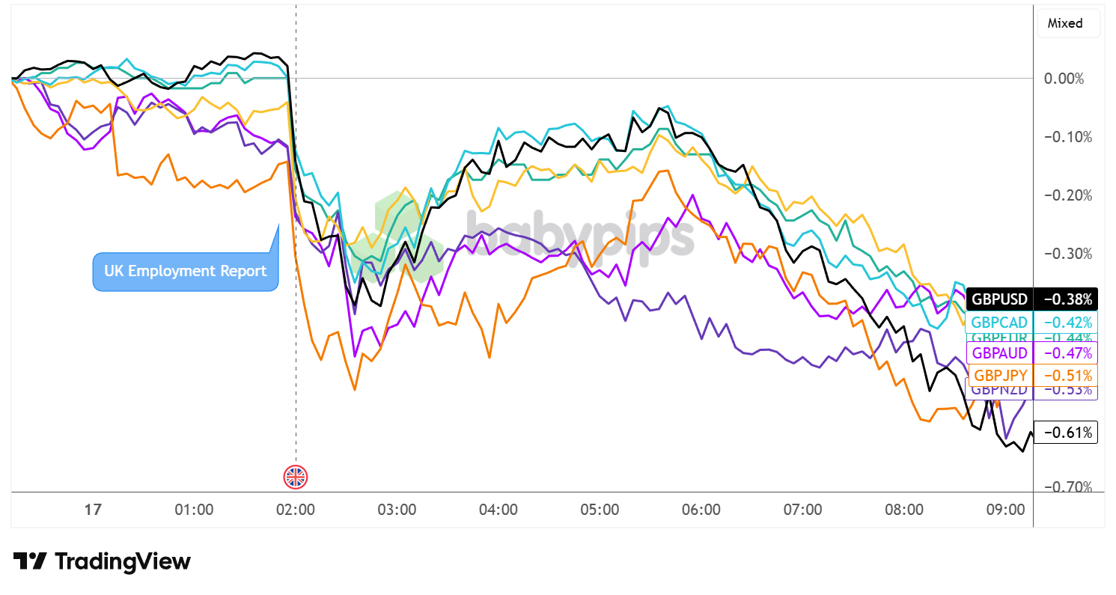Click the GBPUSD -0.38% value tag
This screenshot has height=595, width=1116.
point(1065,299)
